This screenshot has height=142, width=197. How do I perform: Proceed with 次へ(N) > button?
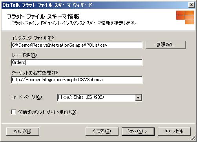coord(138,131)
